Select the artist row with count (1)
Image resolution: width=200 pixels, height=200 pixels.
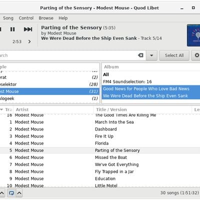(49, 98)
